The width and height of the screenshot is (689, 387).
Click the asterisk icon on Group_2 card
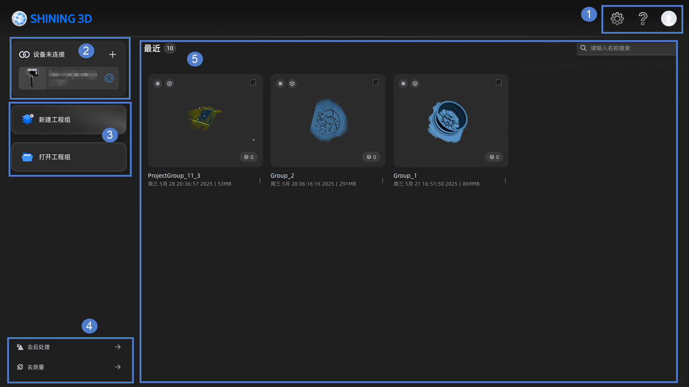[280, 83]
